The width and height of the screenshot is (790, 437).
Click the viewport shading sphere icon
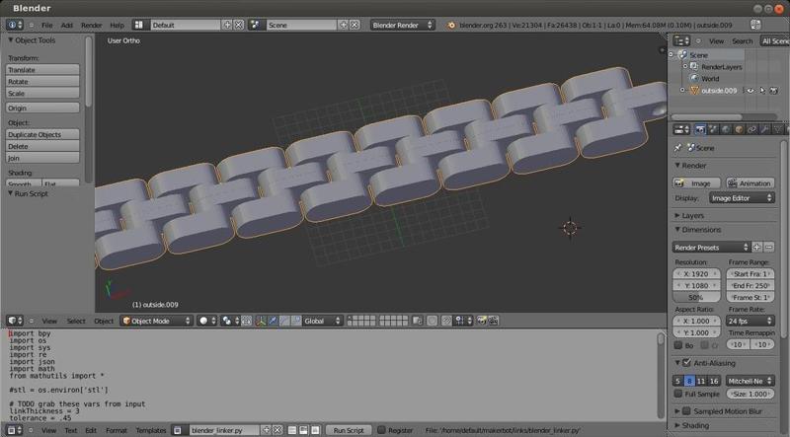(x=204, y=321)
